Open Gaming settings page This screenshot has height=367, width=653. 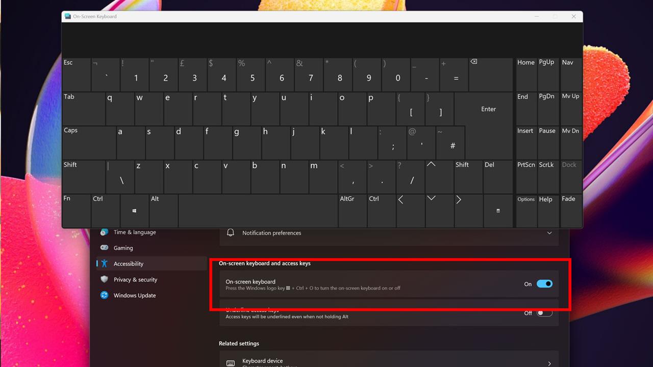pyautogui.click(x=123, y=248)
